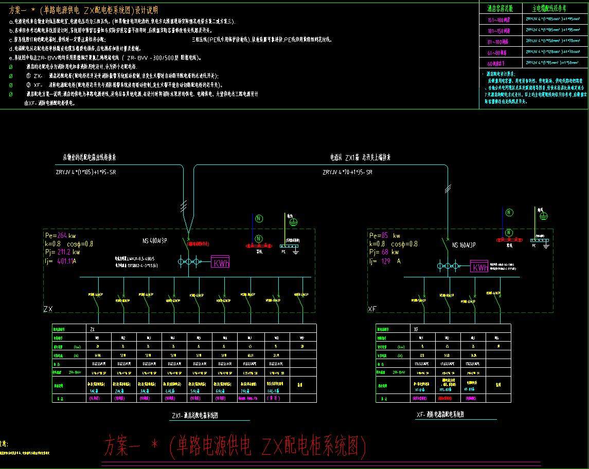Click the upper green N circle above ZX panel

tap(259, 219)
